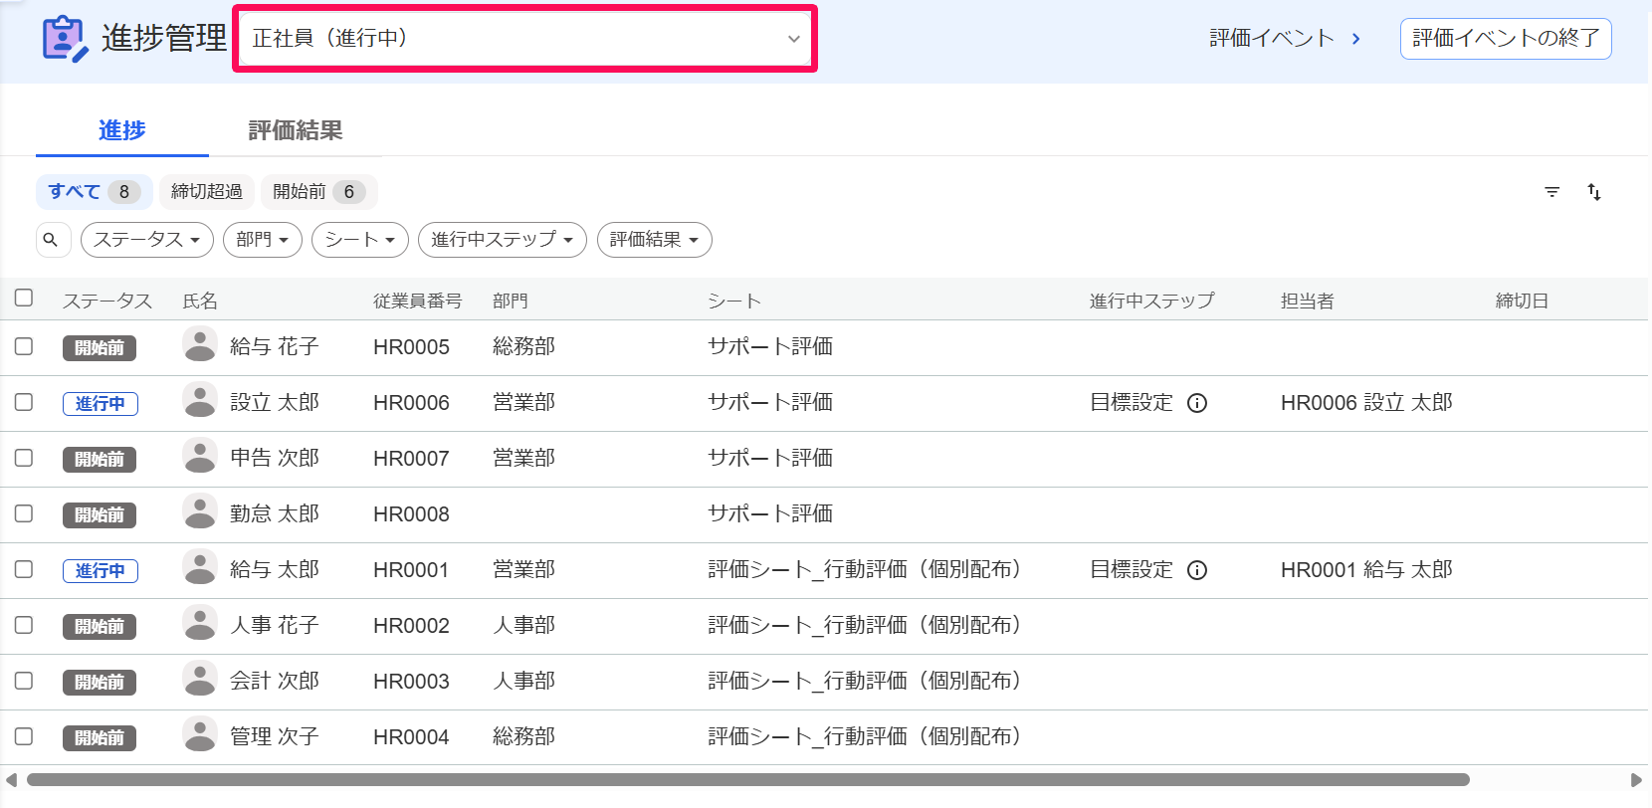Click the 評価イベントの終了 button
The height and width of the screenshot is (808, 1652).
[x=1506, y=39]
